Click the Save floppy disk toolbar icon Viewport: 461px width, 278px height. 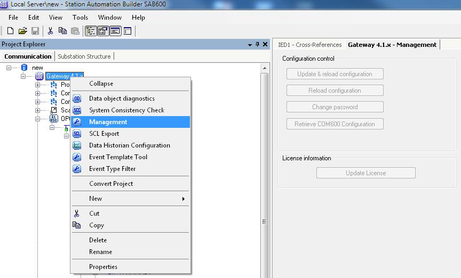(x=35, y=31)
